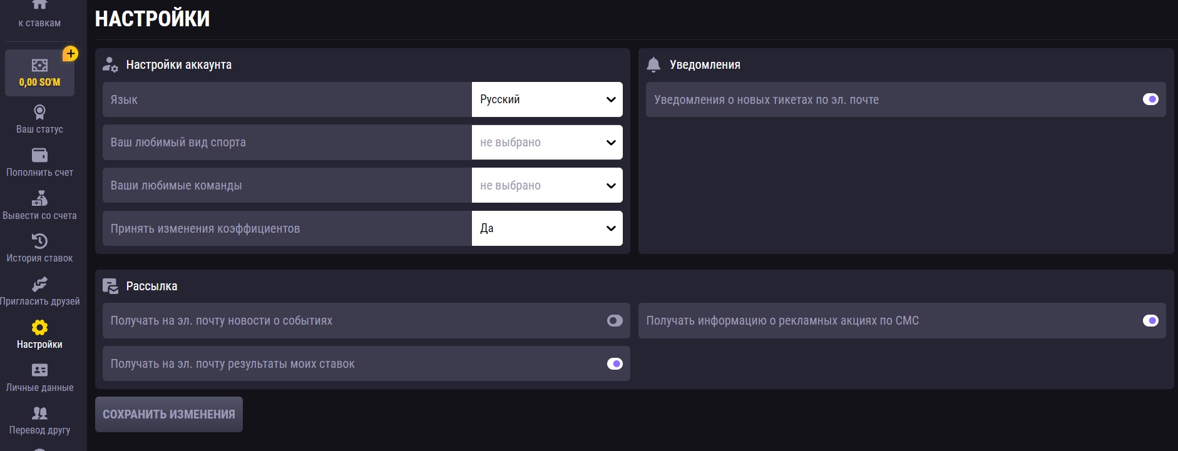Open the «Ваш статус» medal icon

(39, 112)
